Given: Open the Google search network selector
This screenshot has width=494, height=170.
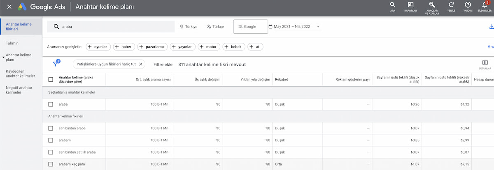Looking at the screenshot, I should pos(250,27).
